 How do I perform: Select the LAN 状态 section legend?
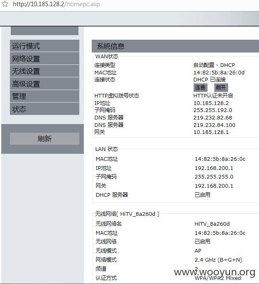pos(107,149)
